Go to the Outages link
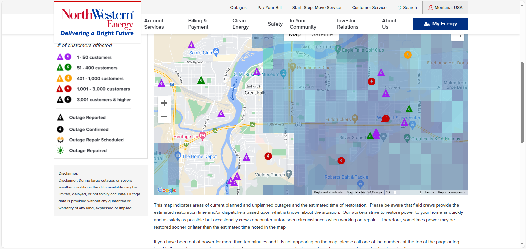 pyautogui.click(x=238, y=7)
